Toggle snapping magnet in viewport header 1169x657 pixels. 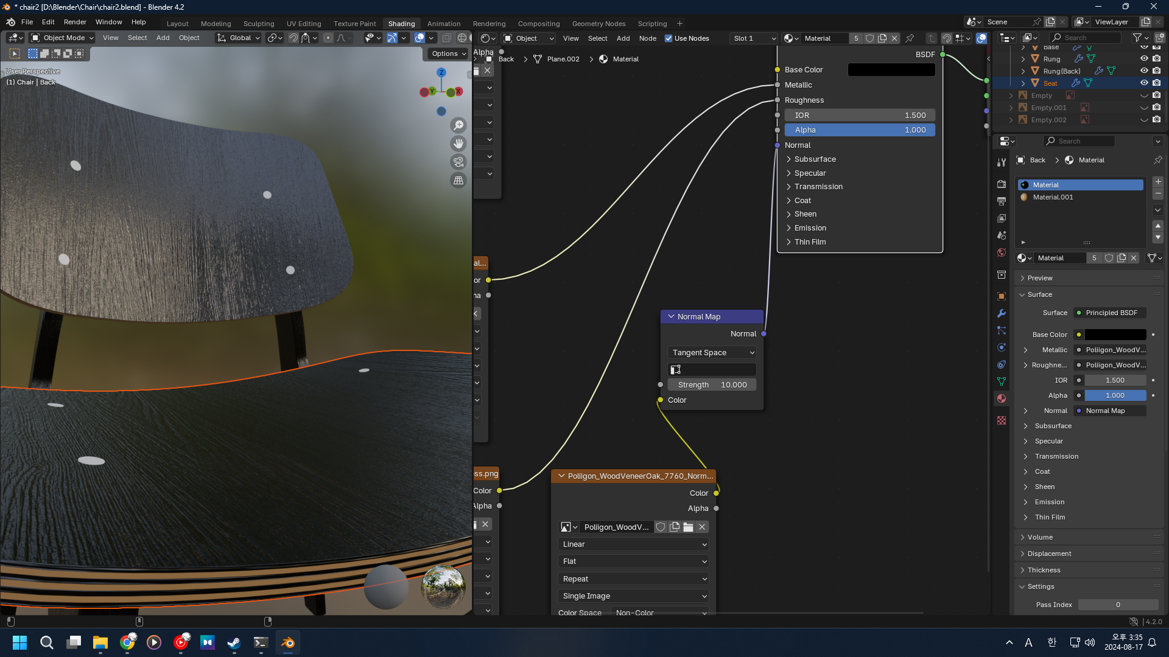pyautogui.click(x=293, y=38)
